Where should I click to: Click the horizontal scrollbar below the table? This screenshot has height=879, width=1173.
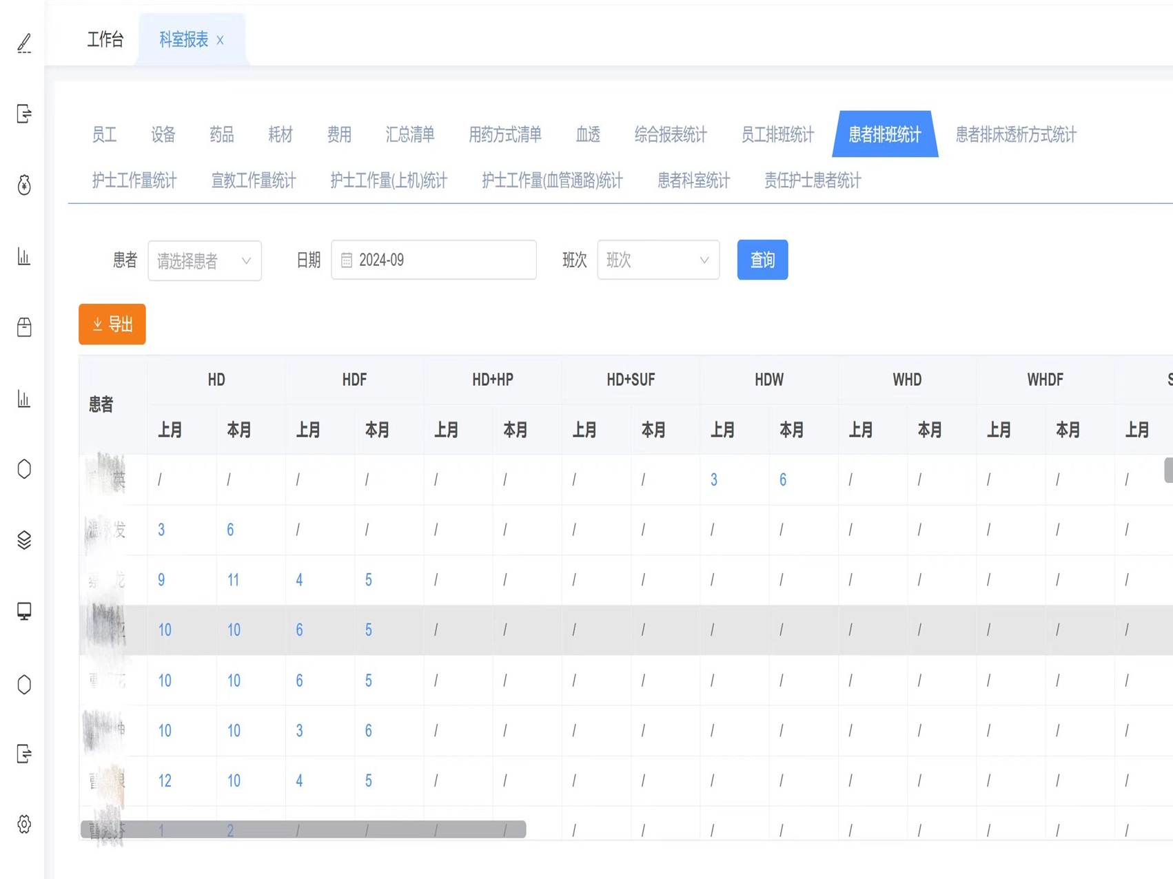click(x=303, y=829)
